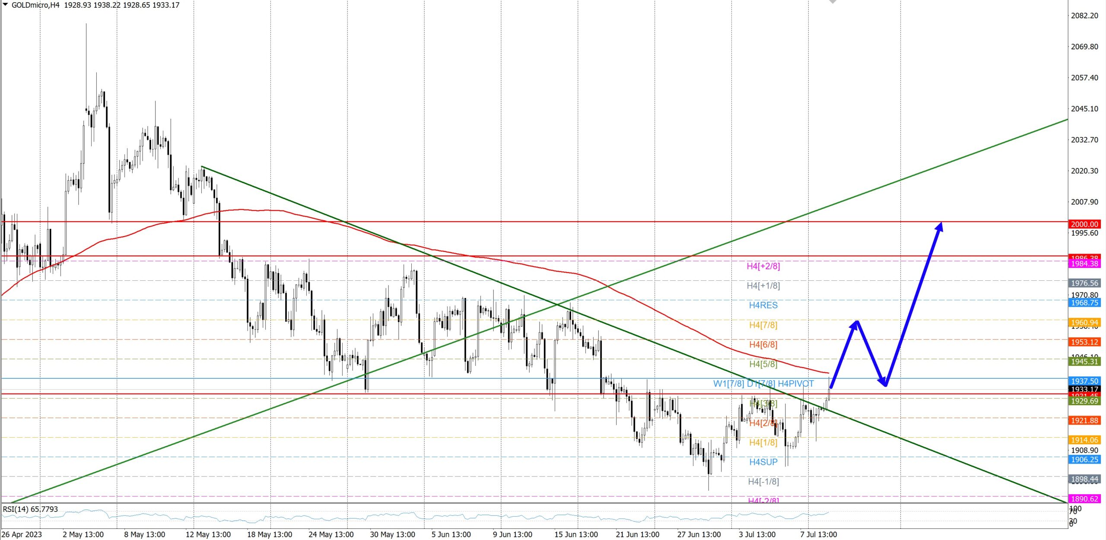The height and width of the screenshot is (540, 1106).
Task: Click the 2082.20 value on the price scale
Action: point(1084,16)
